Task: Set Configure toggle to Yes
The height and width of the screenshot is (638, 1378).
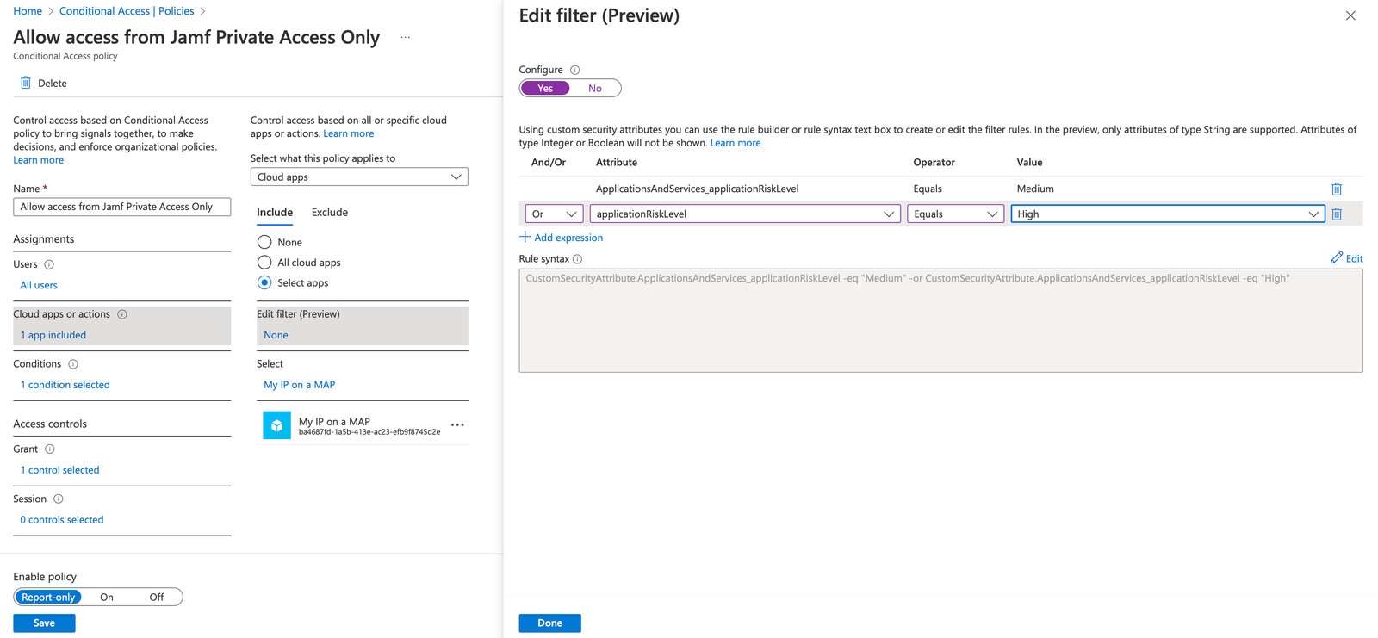Action: tap(545, 88)
